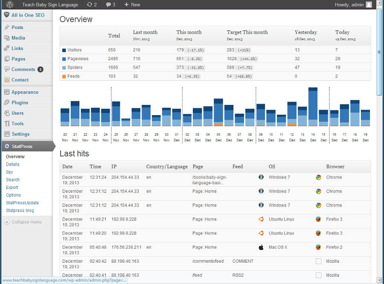Image resolution: width=384 pixels, height=284 pixels.
Task: Click the admin avatar icon
Action: point(369,5)
